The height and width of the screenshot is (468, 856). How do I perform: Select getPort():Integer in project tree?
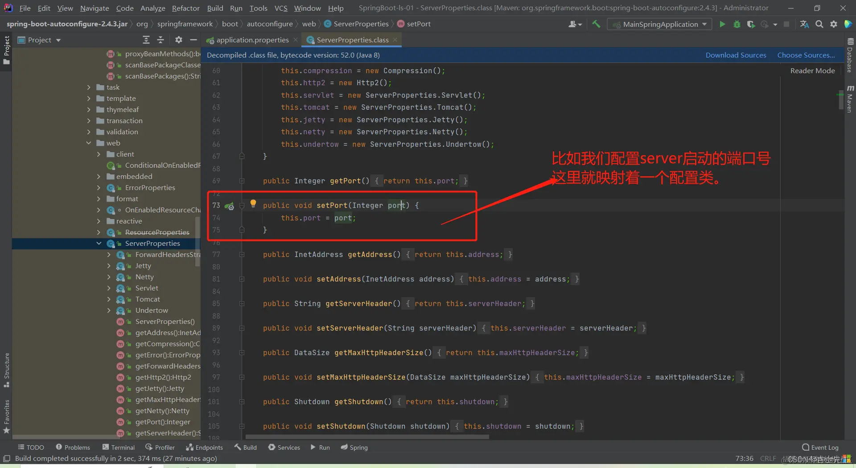click(163, 422)
